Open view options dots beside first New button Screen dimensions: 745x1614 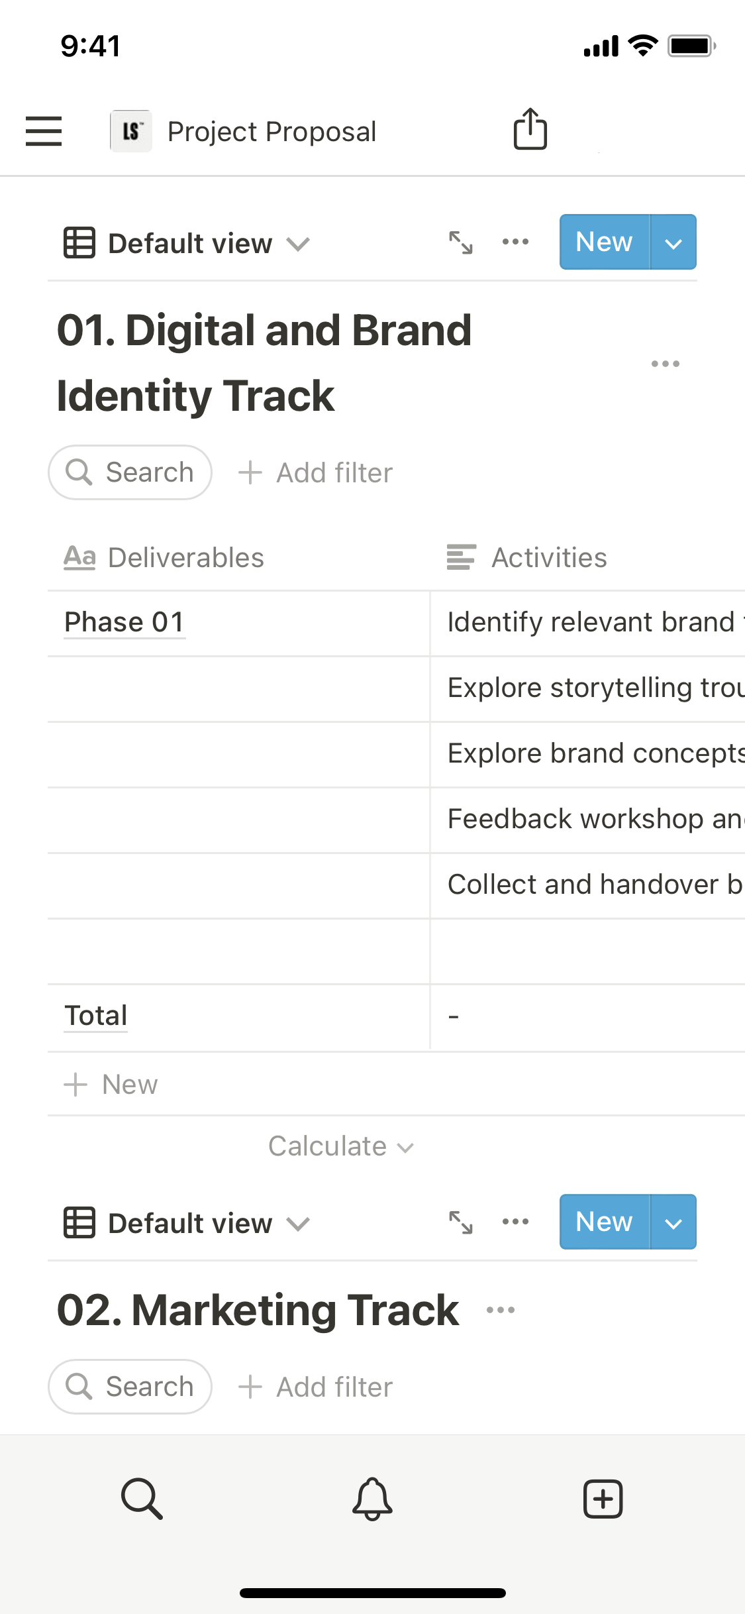click(515, 242)
